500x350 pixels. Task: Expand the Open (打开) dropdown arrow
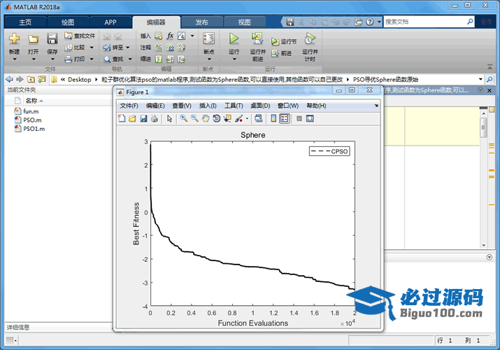[x=34, y=59]
